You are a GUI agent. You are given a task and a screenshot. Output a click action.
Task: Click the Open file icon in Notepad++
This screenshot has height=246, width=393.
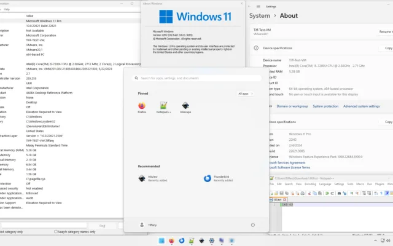click(276, 193)
